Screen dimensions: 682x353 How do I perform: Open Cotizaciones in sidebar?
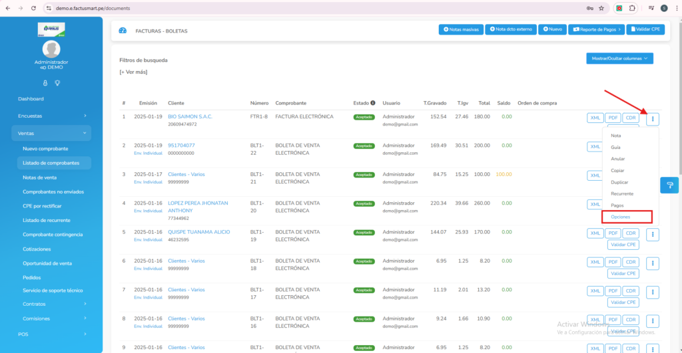pyautogui.click(x=37, y=249)
